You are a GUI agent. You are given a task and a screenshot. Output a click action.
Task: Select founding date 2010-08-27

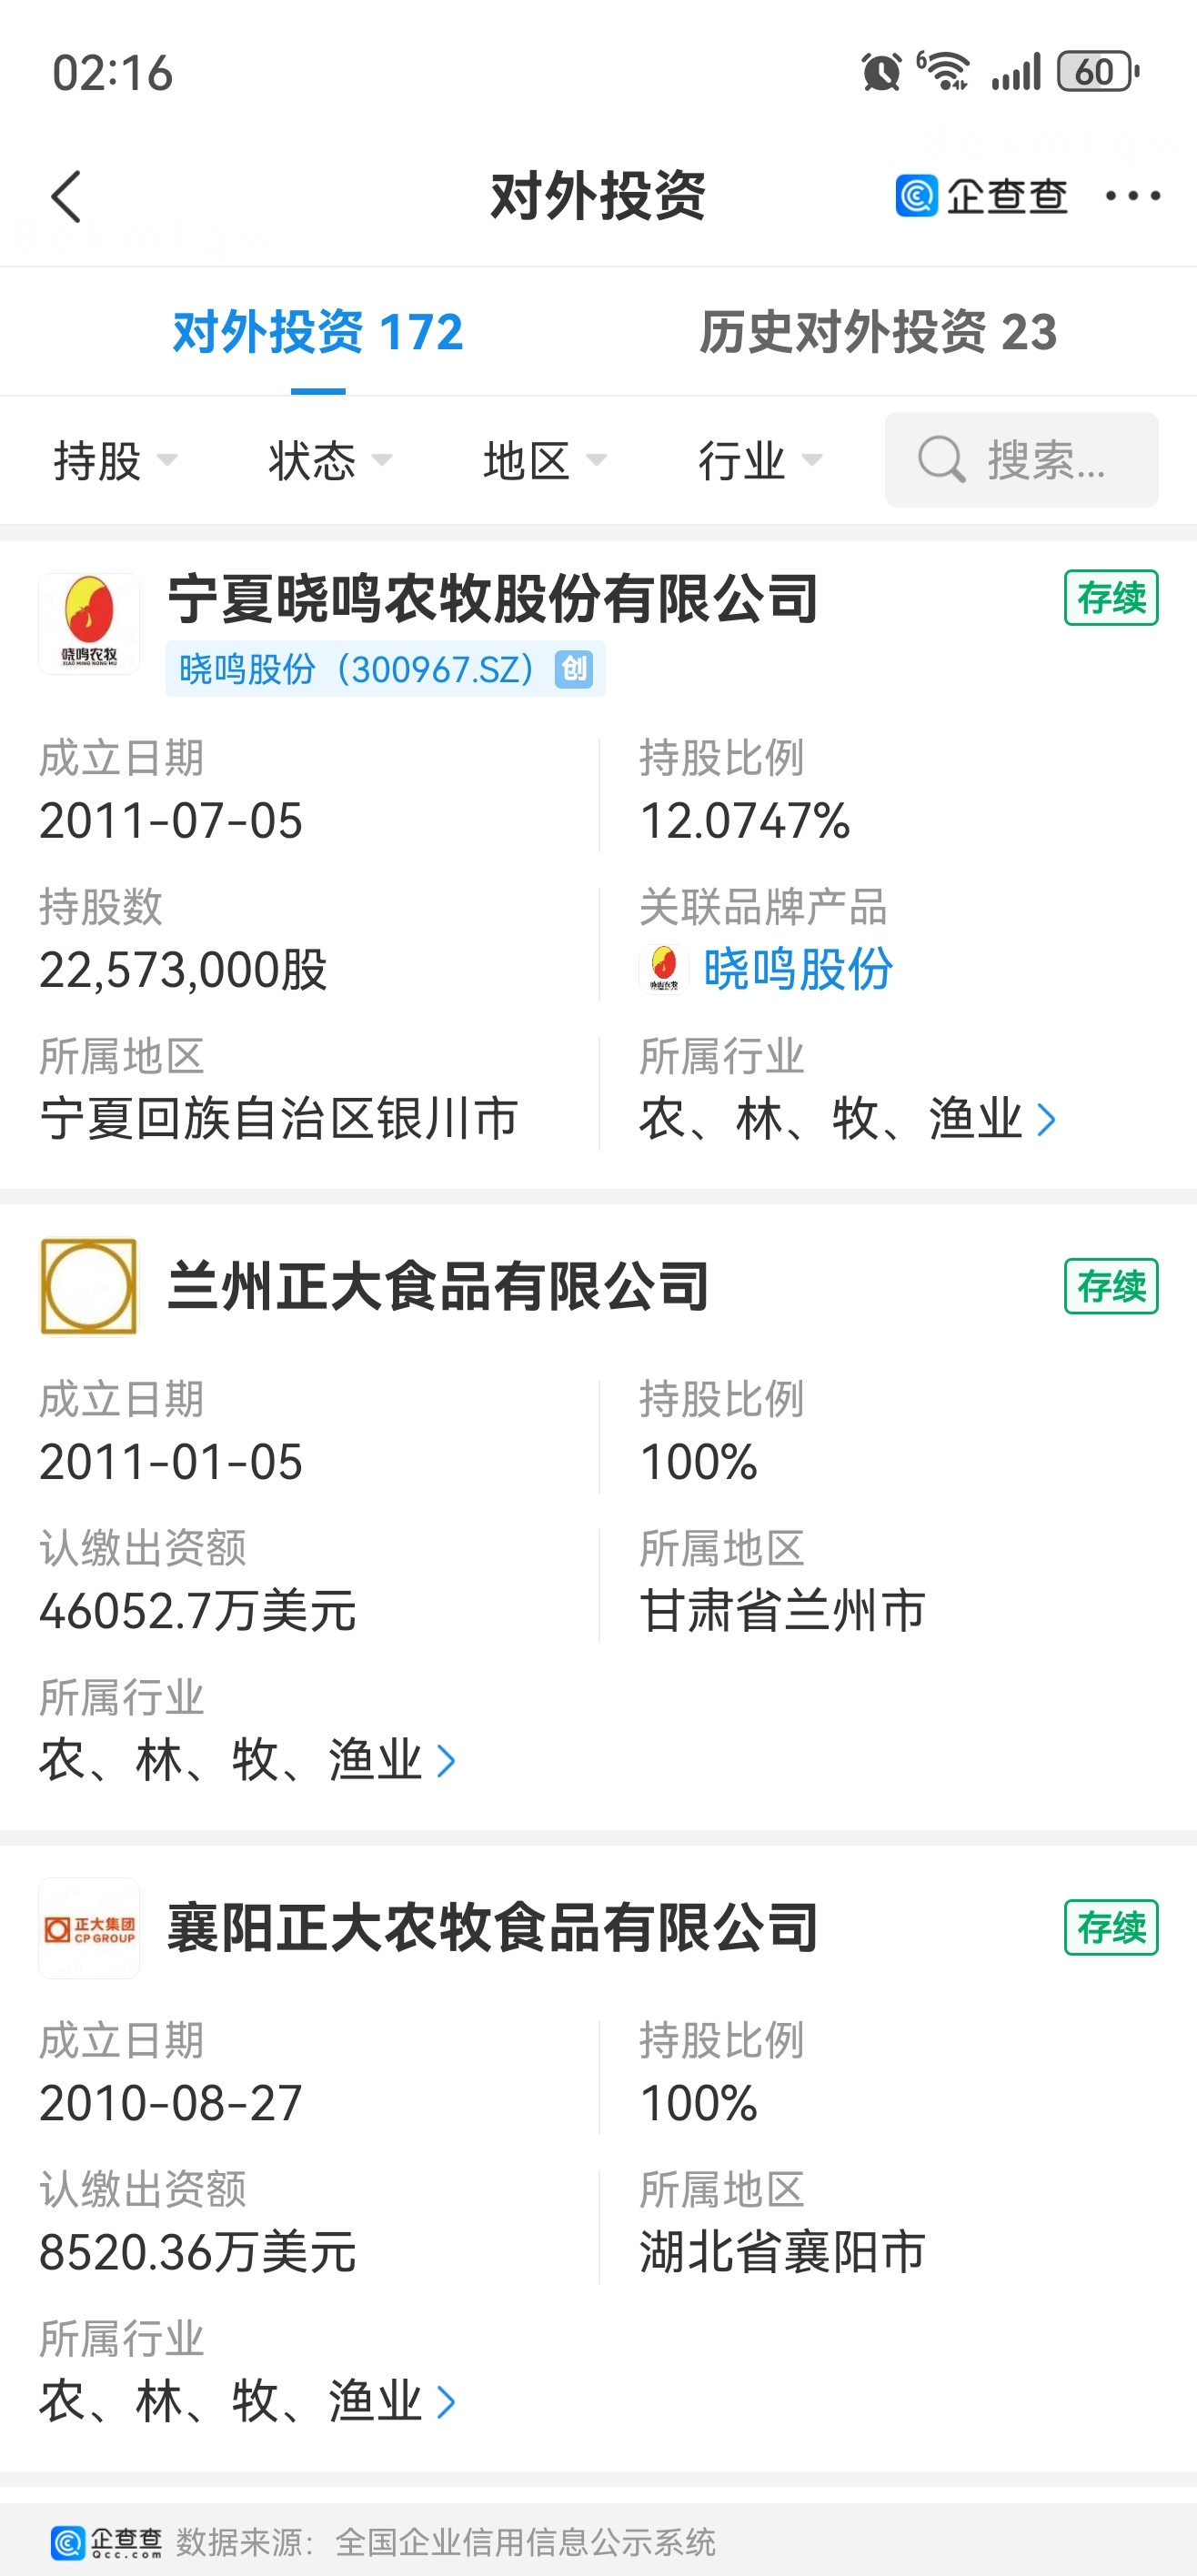point(170,2103)
